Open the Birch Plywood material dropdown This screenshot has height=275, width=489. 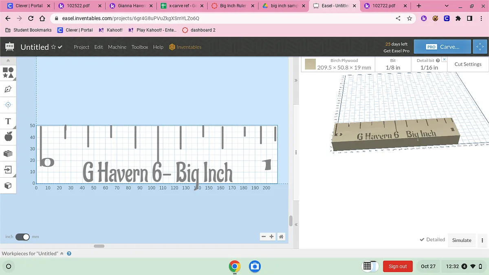pyautogui.click(x=344, y=64)
